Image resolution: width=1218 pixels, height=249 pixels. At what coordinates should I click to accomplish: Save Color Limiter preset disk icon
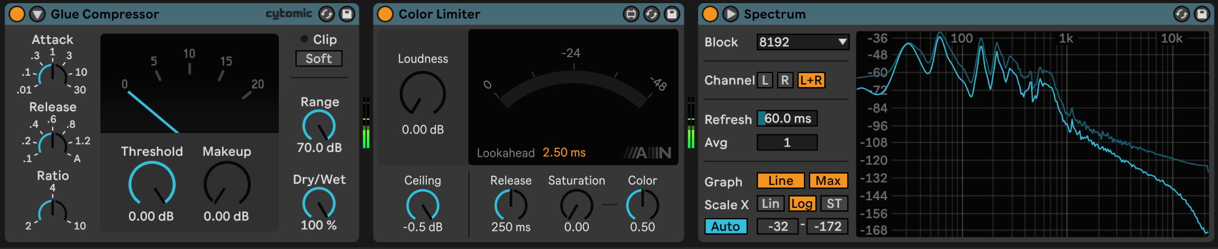(672, 14)
